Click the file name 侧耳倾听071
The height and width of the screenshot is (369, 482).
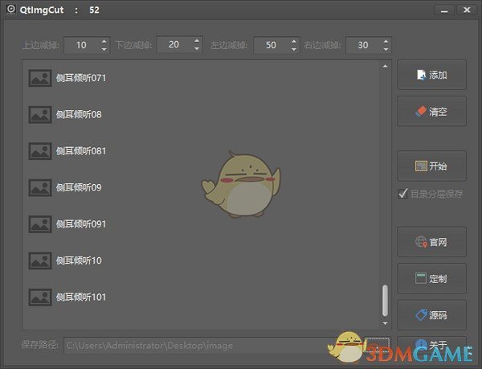(81, 78)
